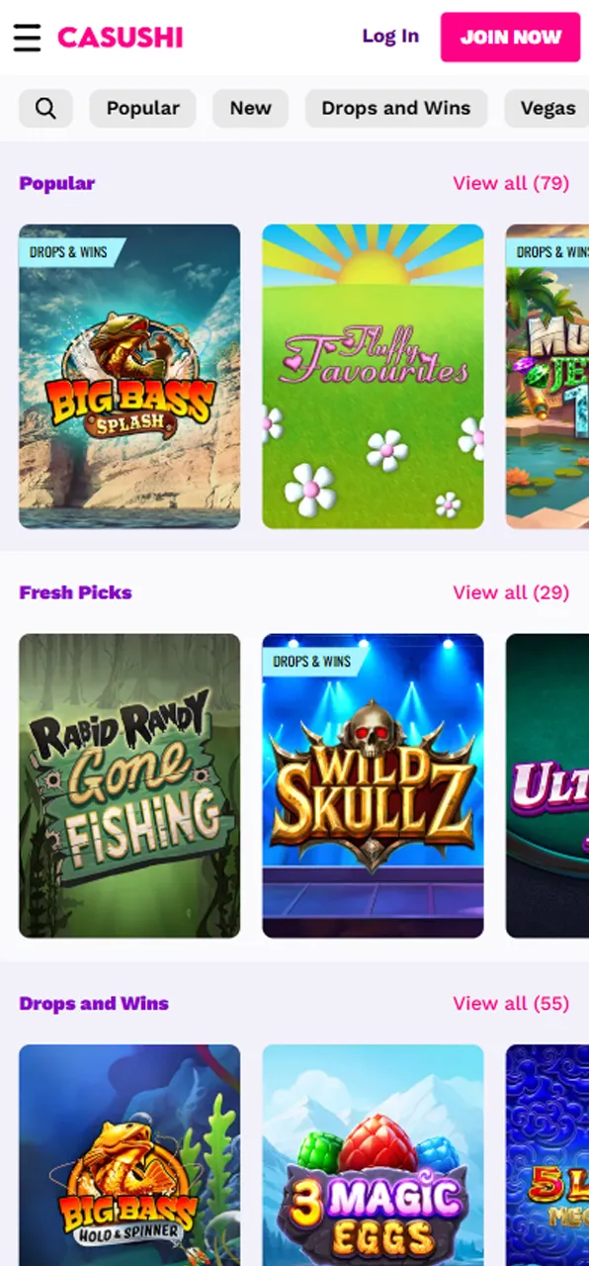The width and height of the screenshot is (589, 1266).
Task: Click the Log In link
Action: 390,37
